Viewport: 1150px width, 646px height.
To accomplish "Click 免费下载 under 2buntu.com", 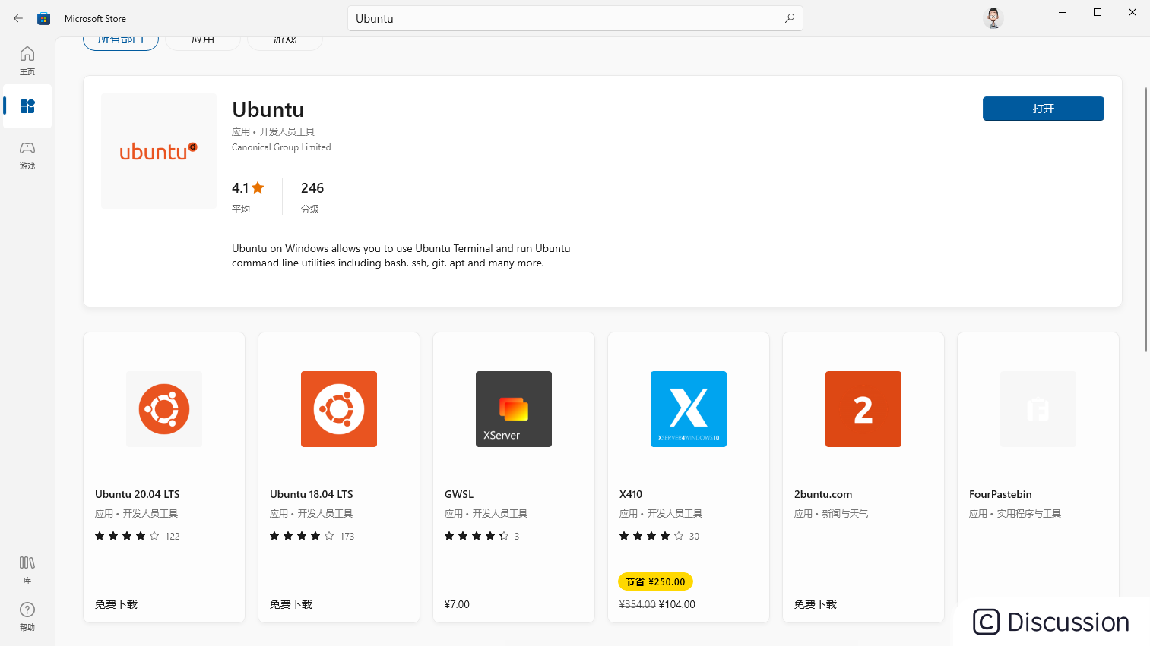I will 816,604.
